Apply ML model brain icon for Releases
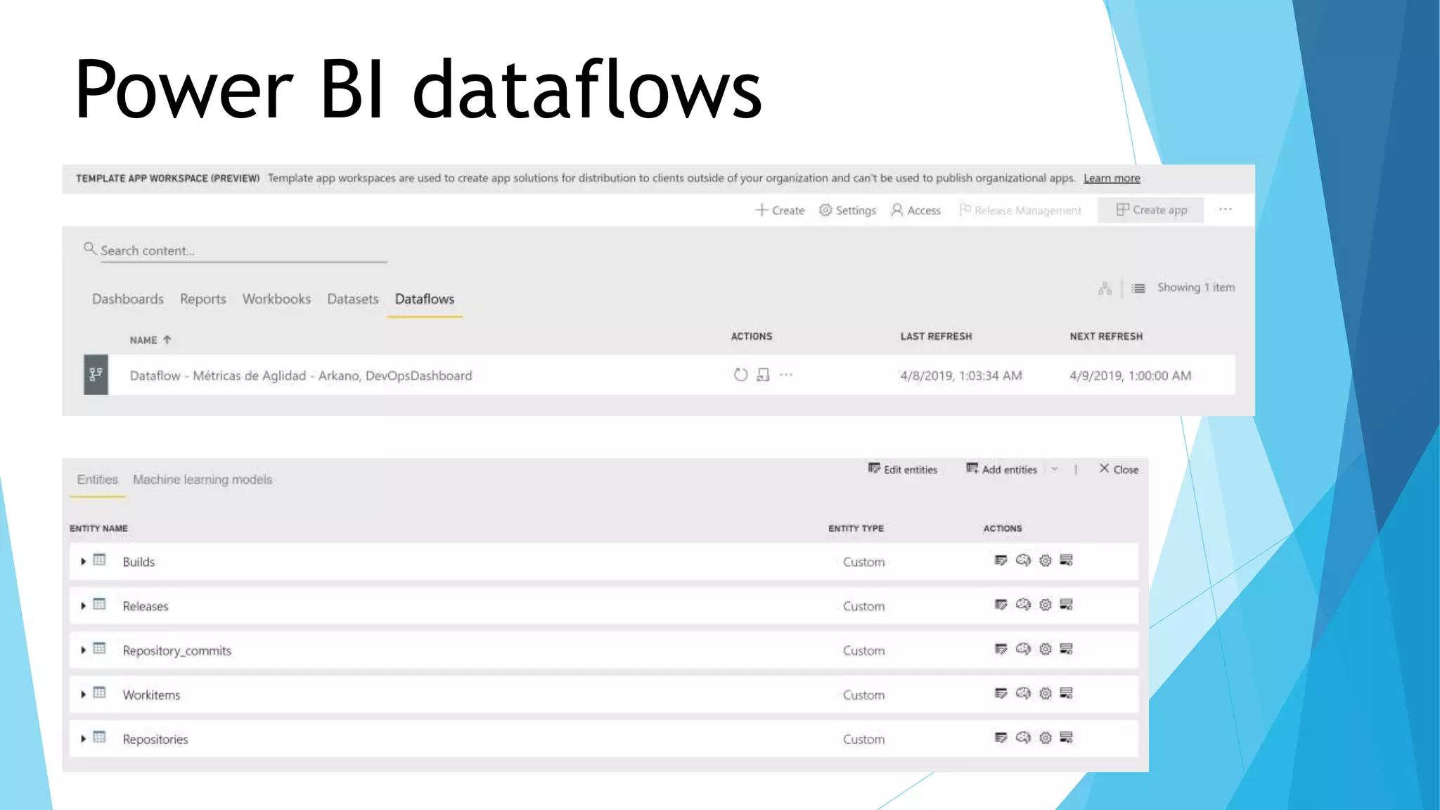 (x=1023, y=605)
